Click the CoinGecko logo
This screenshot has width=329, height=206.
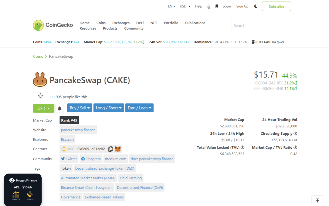(53, 25)
